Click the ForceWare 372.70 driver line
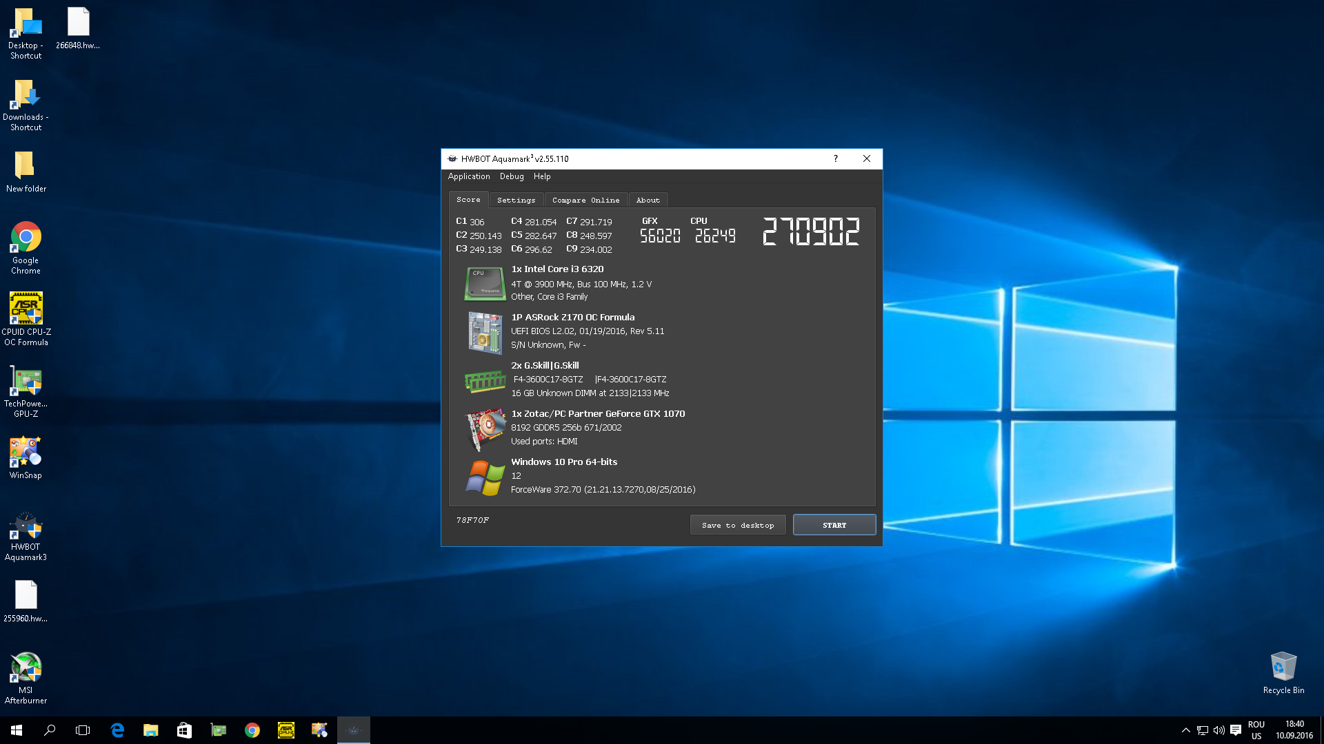Image resolution: width=1324 pixels, height=744 pixels. click(603, 490)
